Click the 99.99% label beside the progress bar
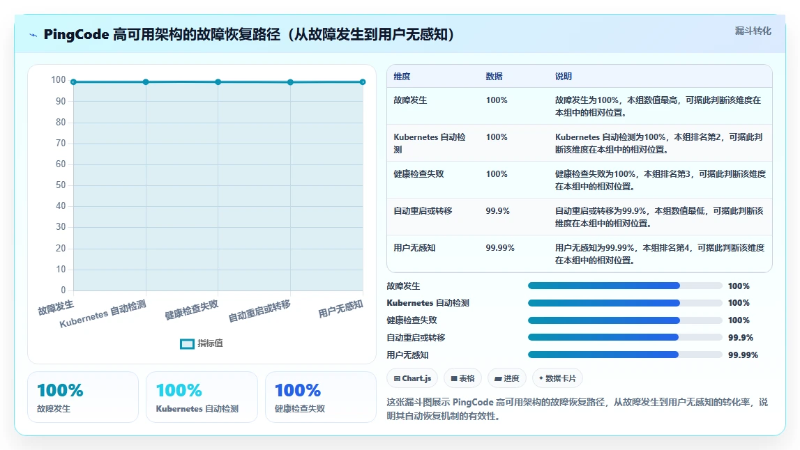 [743, 355]
